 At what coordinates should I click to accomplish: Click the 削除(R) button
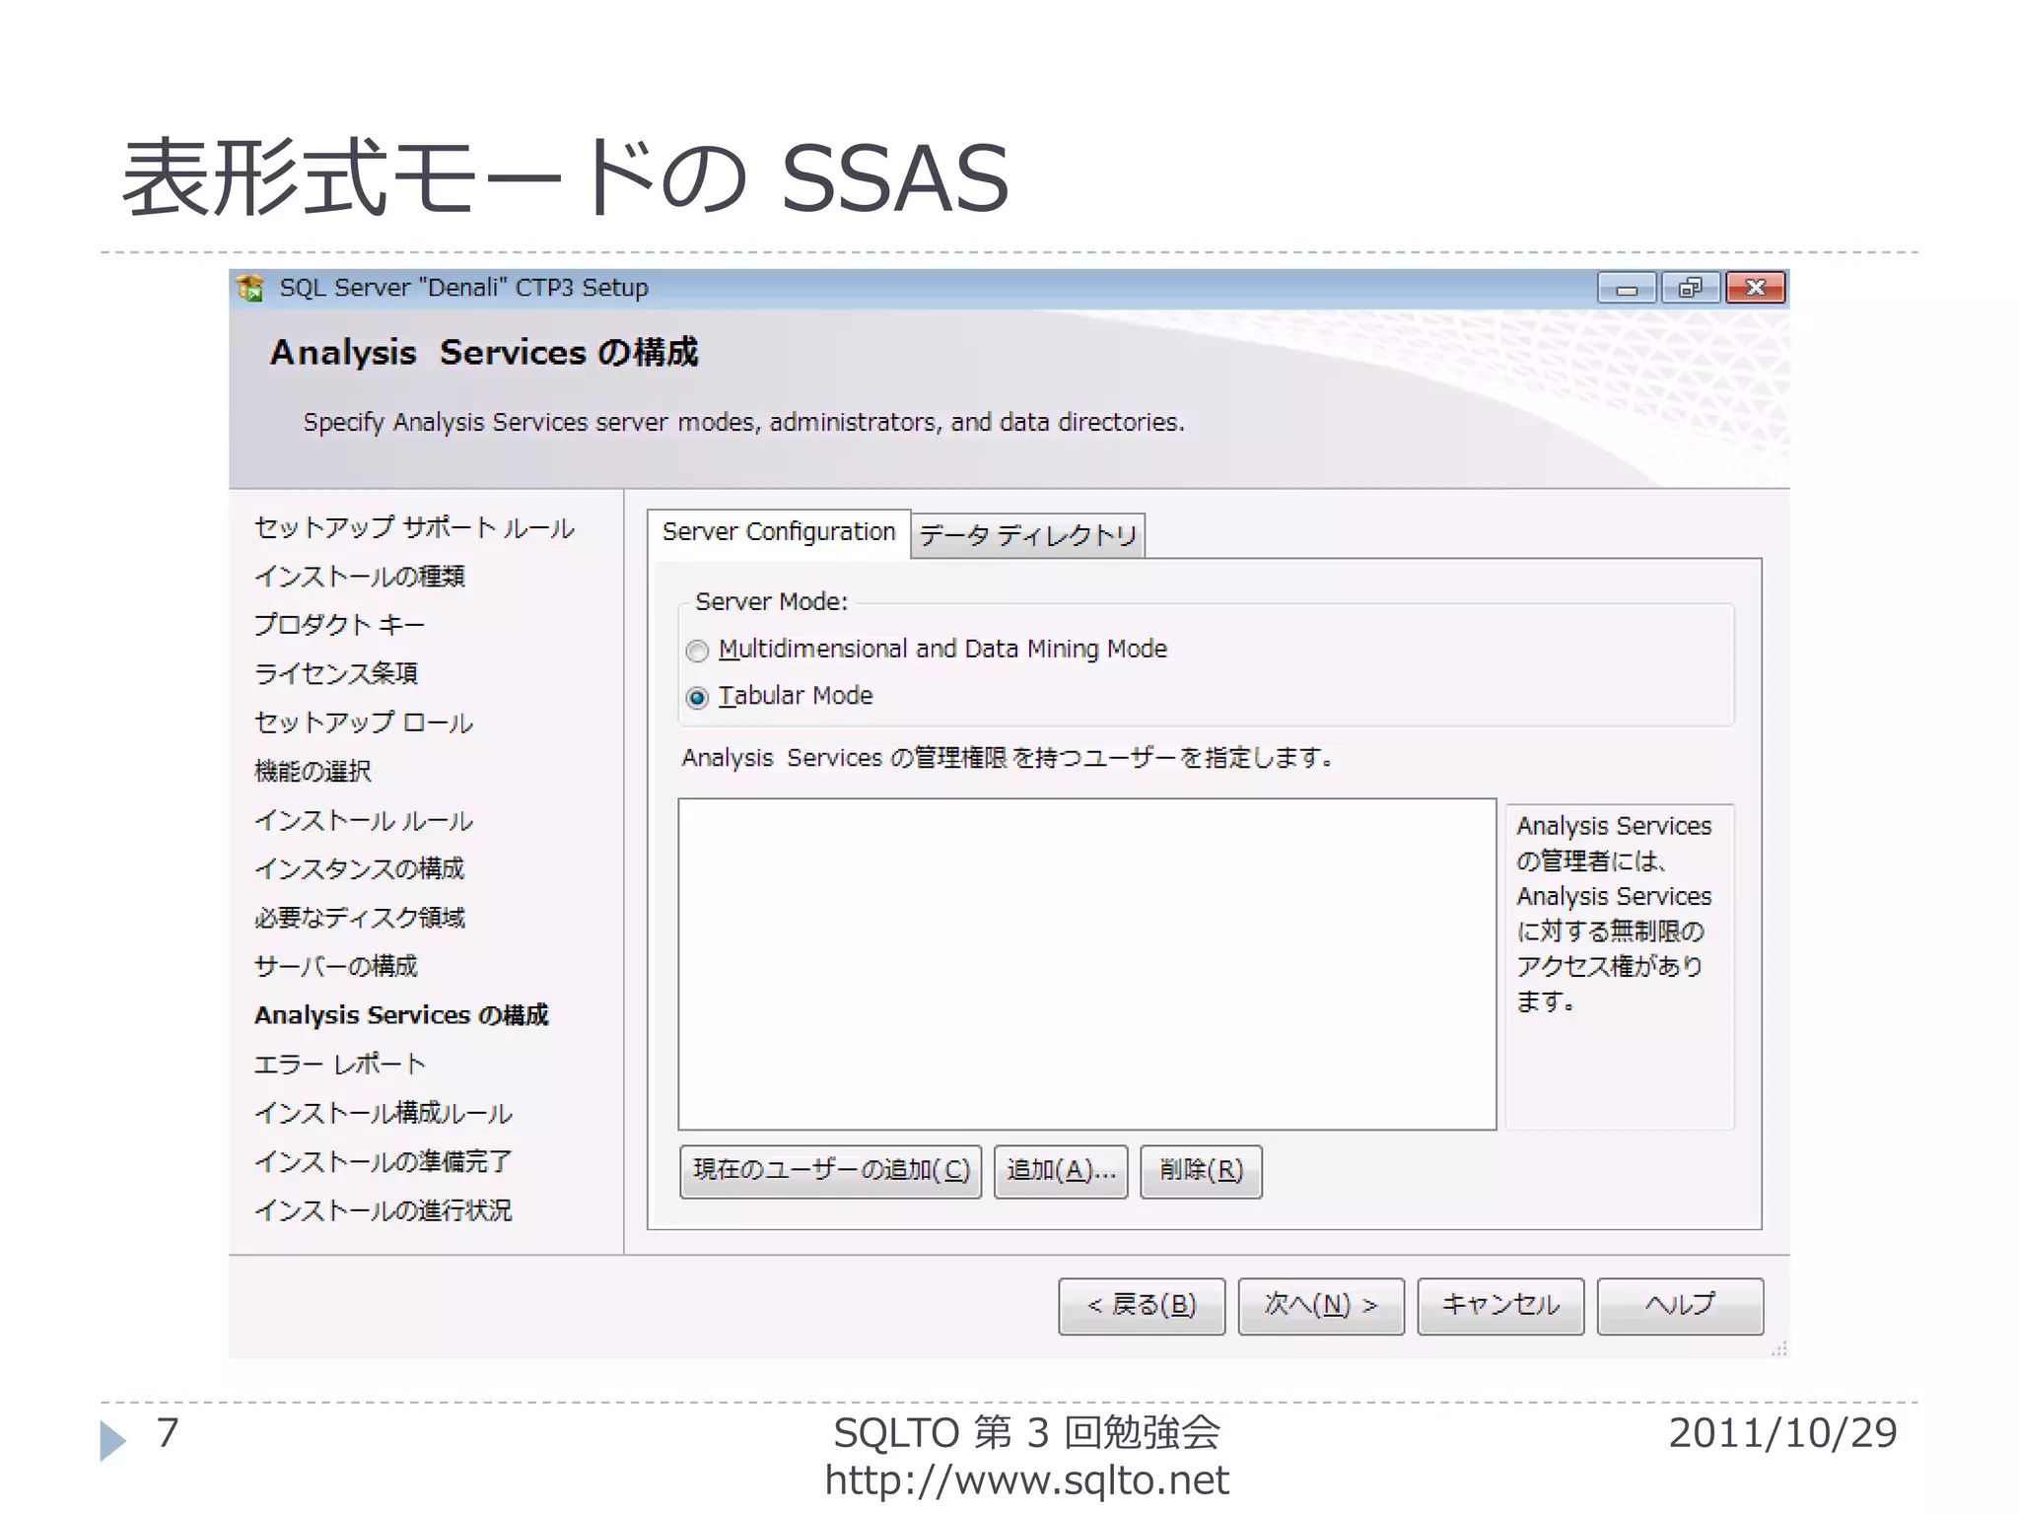[1201, 1171]
